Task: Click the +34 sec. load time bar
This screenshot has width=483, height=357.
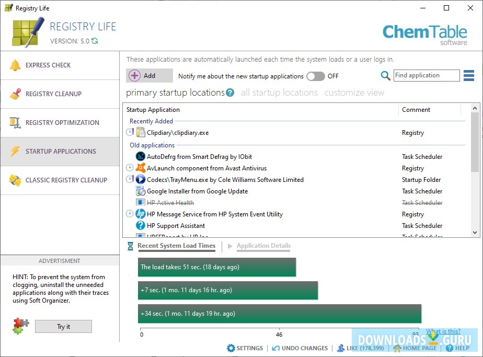Action: pos(280,314)
